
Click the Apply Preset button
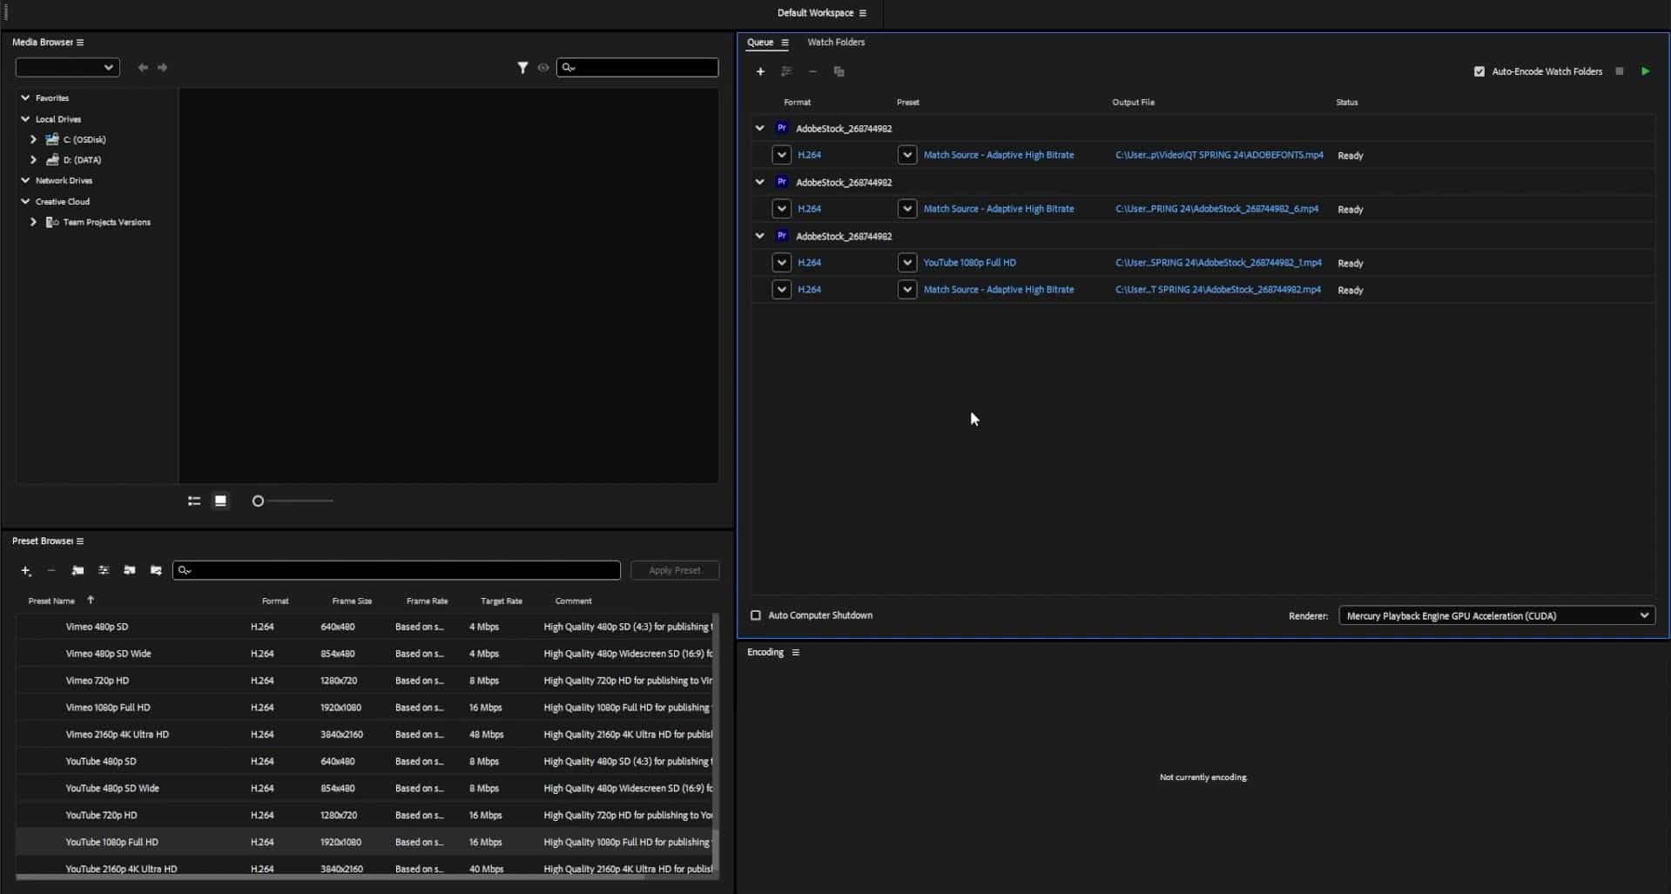pyautogui.click(x=674, y=570)
